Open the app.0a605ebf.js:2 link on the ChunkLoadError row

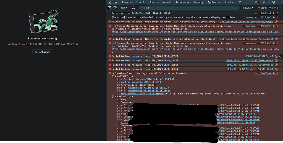266,73
